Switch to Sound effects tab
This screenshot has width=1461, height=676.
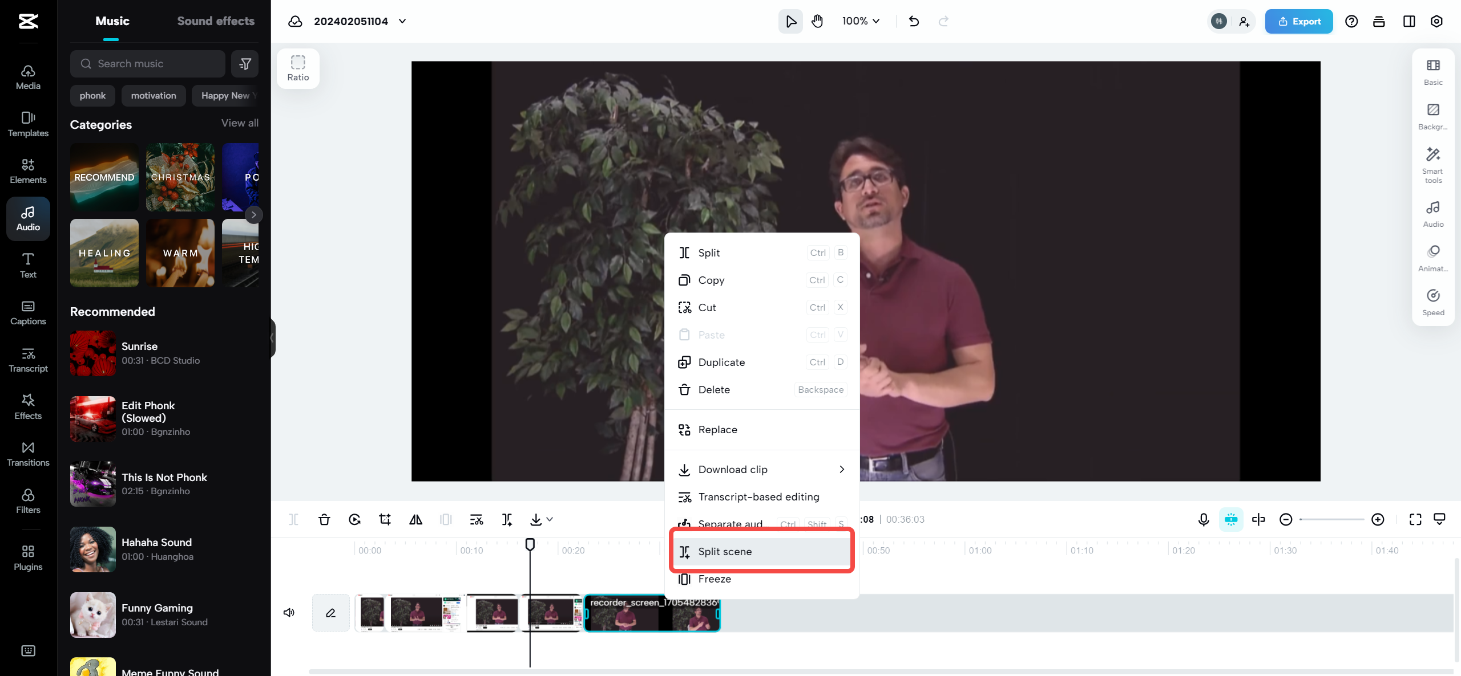216,21
